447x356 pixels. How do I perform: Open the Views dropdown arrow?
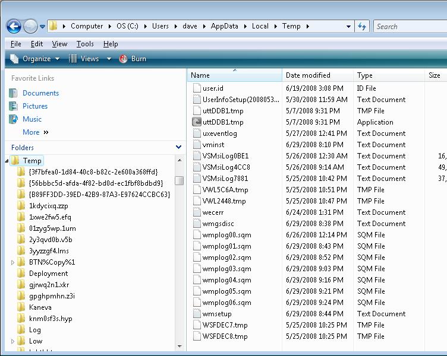coord(109,59)
